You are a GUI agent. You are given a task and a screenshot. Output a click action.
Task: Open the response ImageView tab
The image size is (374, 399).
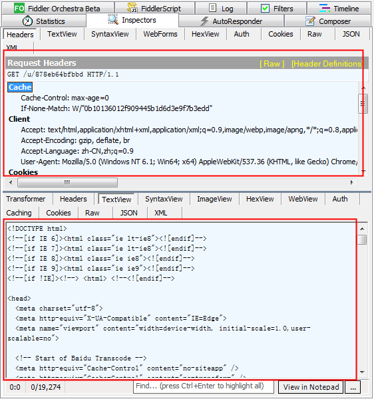214,199
